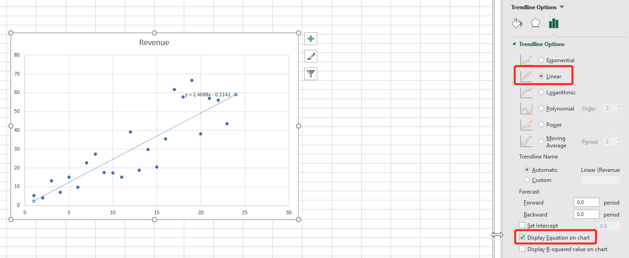
Task: Click the chart's right-middle resize handle
Action: (298, 126)
